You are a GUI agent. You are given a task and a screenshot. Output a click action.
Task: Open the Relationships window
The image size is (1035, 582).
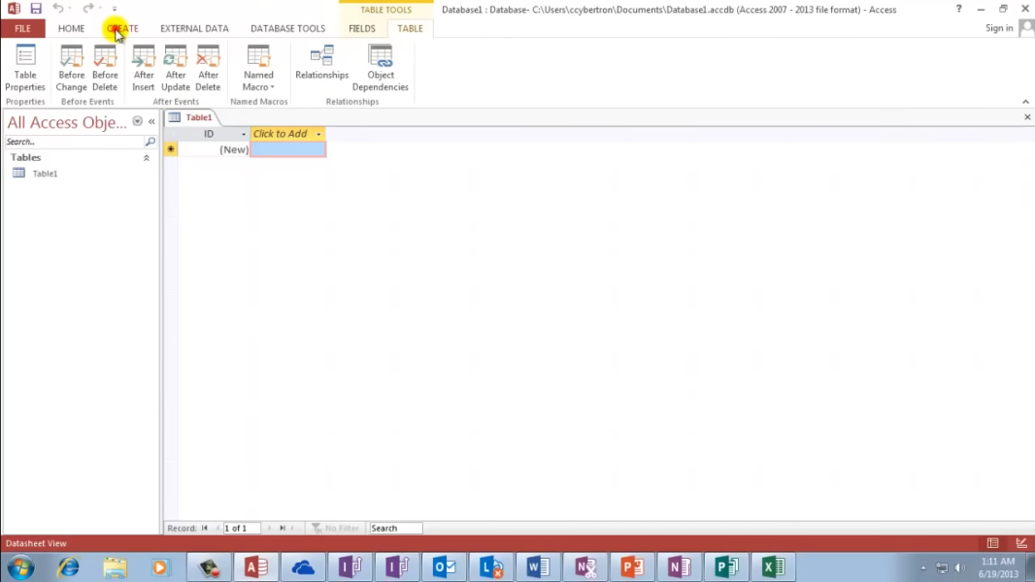click(x=322, y=63)
